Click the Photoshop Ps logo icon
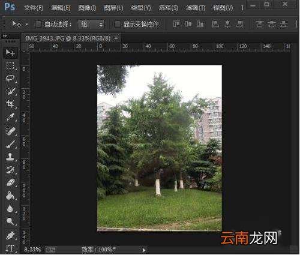The height and width of the screenshot is (255, 300). pyautogui.click(x=10, y=7)
